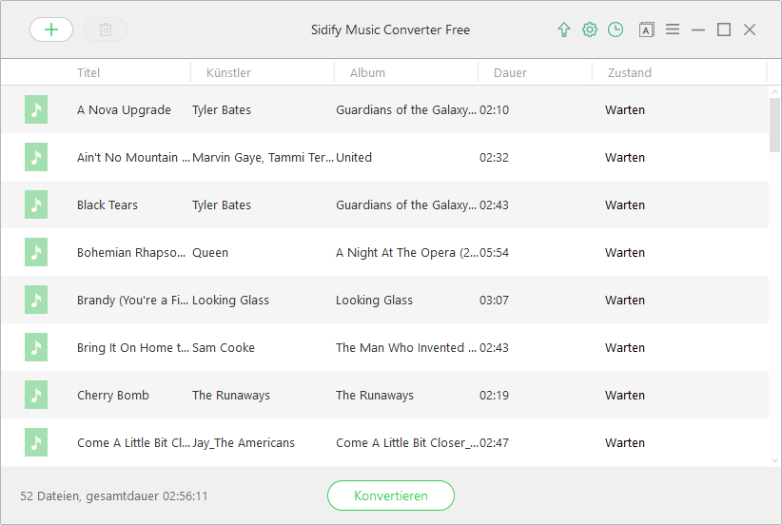Open conversion history clock icon
782x525 pixels.
[x=616, y=29]
